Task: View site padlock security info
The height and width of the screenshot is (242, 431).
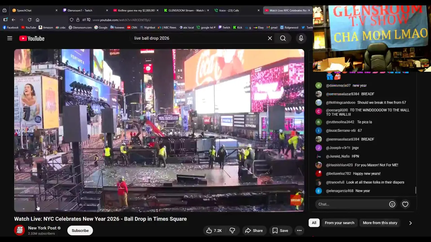Action: coord(78,20)
